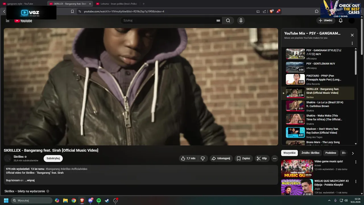Image resolution: width=364 pixels, height=205 pixels.
Task: Launch Spotify from the taskbar
Action: [99, 200]
